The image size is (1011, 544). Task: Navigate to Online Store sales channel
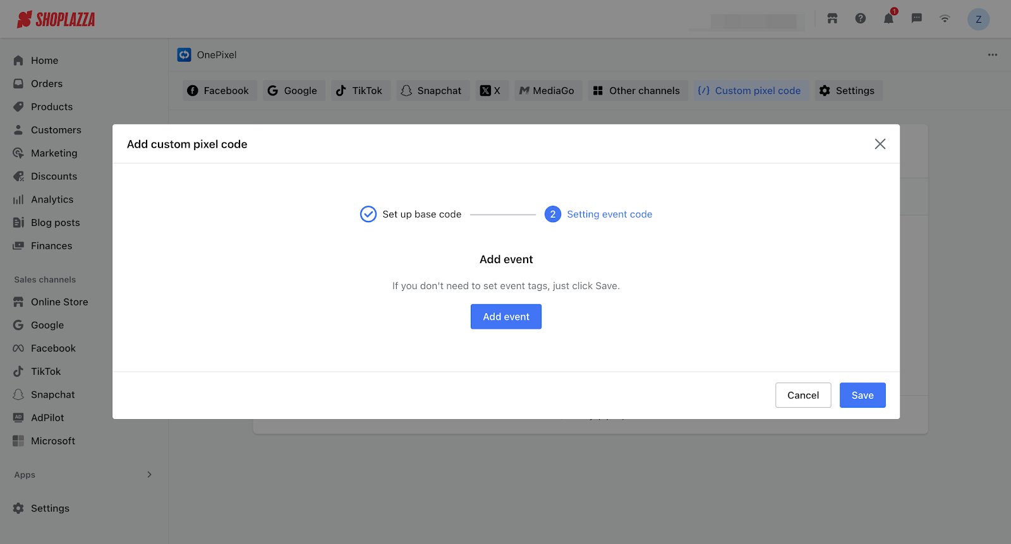pos(59,302)
